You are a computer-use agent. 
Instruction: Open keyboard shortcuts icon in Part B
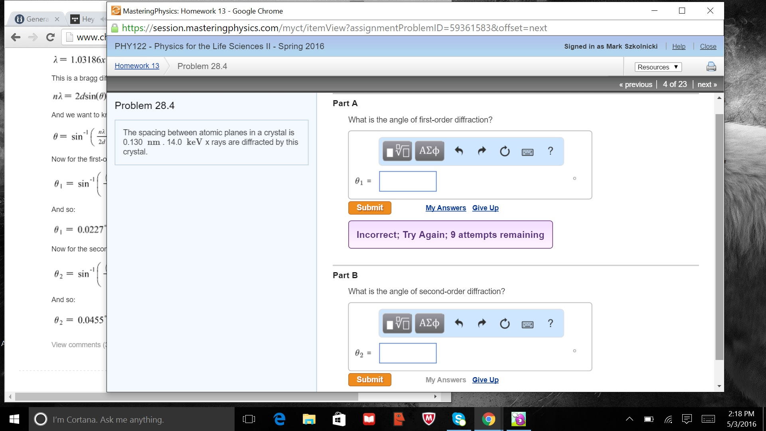click(527, 324)
